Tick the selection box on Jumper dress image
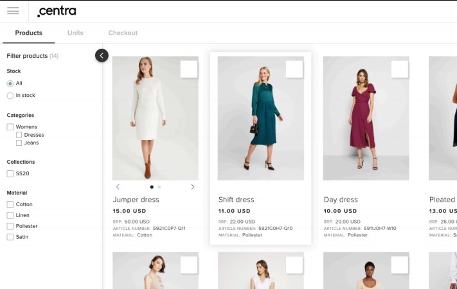The height and width of the screenshot is (289, 457). [189, 69]
